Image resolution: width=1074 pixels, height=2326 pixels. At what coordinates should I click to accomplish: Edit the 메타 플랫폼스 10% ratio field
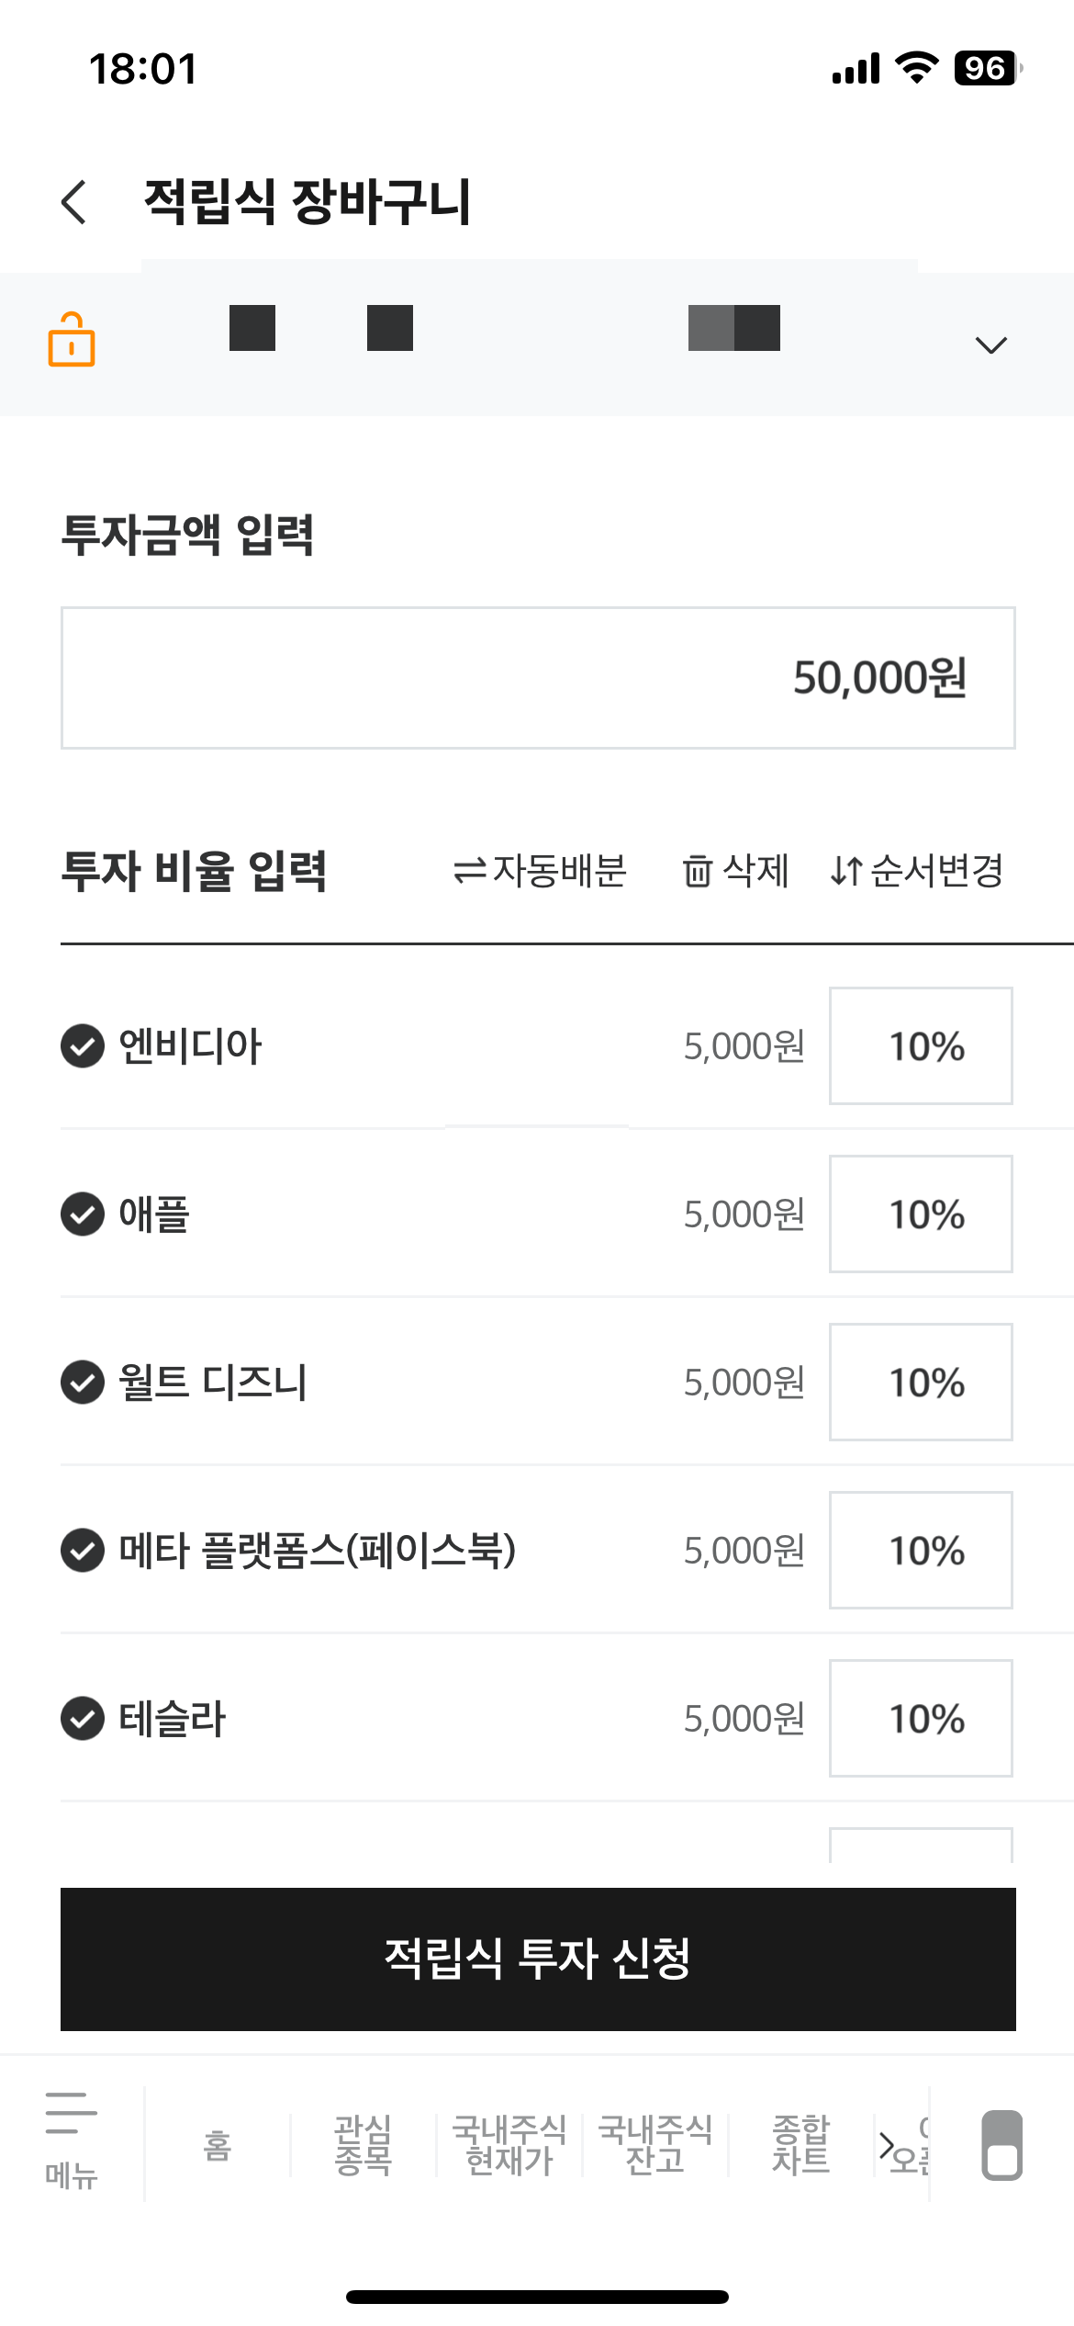(921, 1551)
